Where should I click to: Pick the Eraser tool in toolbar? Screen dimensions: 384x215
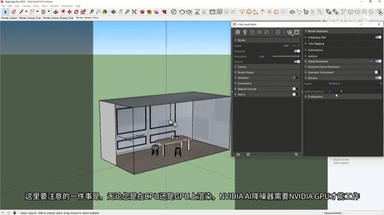click(x=14, y=12)
